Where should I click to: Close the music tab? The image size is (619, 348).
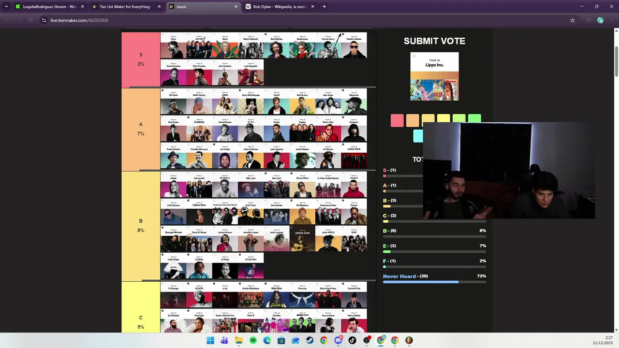(236, 7)
